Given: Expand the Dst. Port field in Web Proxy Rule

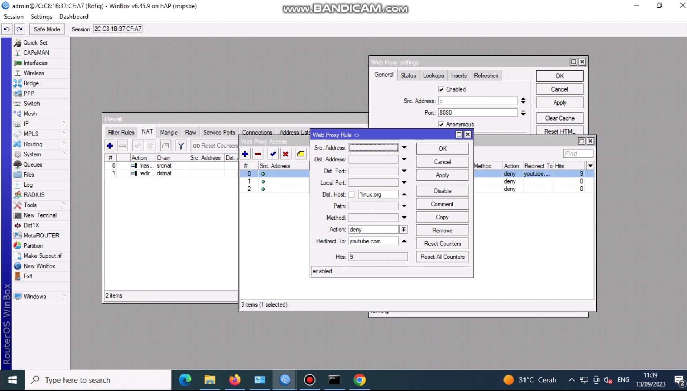Looking at the screenshot, I should click(404, 171).
